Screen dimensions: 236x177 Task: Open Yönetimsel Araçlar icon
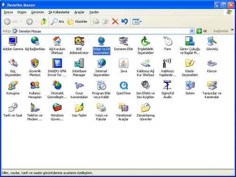(124, 112)
